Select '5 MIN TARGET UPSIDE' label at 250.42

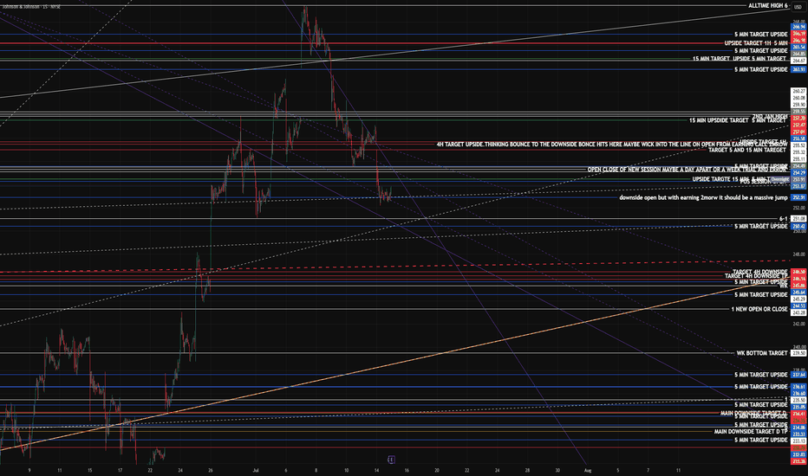pos(761,227)
